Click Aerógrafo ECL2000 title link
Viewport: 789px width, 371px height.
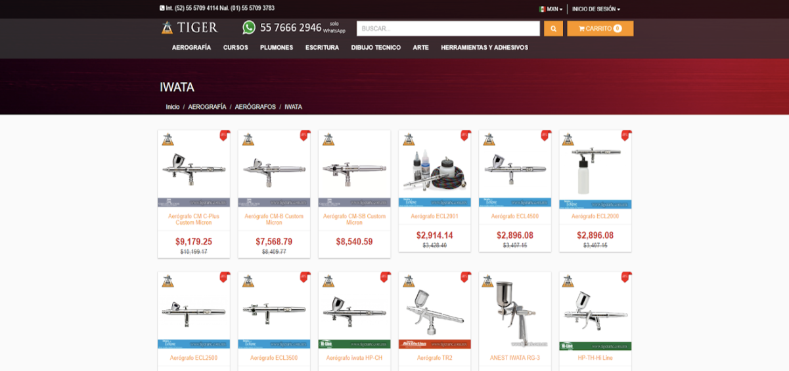tap(595, 216)
